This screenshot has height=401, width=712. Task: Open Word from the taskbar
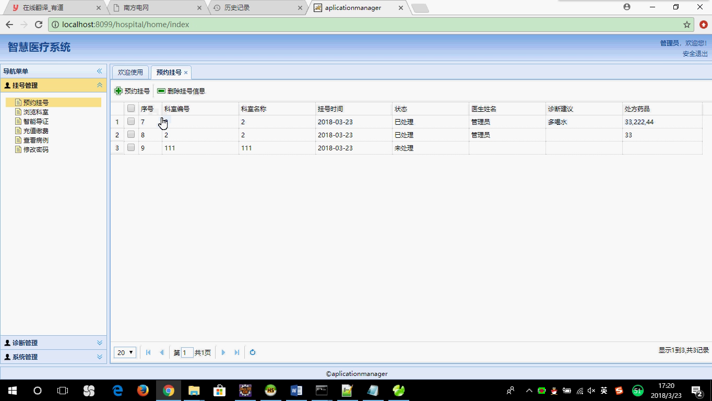coord(296,390)
